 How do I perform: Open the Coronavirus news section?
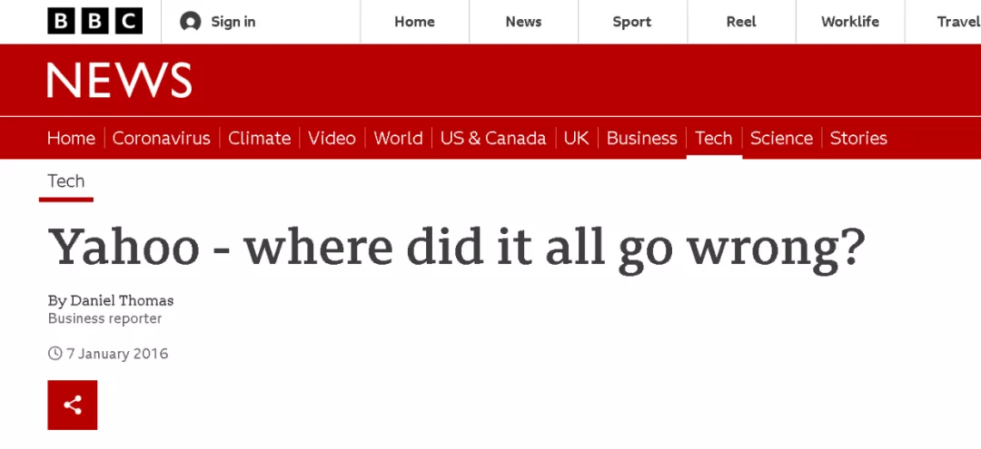[161, 138]
